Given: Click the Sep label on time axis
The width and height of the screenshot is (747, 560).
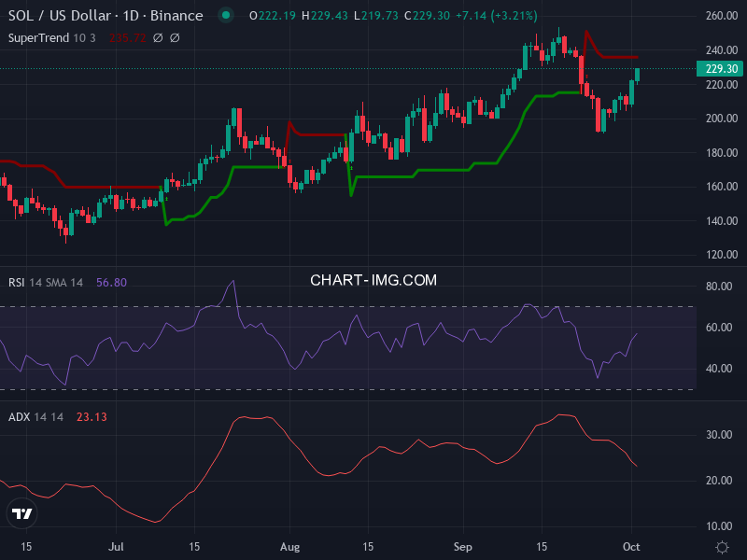Looking at the screenshot, I should pos(464,546).
